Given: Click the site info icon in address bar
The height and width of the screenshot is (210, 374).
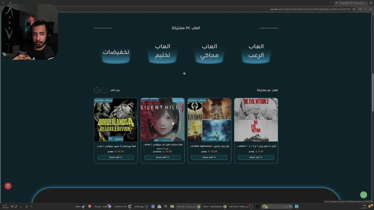Looking at the screenshot, I should tap(354, 9).
